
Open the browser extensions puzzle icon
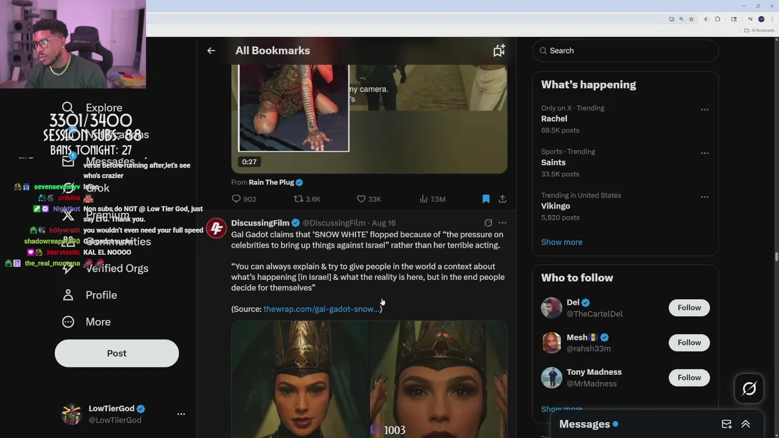[x=718, y=19]
